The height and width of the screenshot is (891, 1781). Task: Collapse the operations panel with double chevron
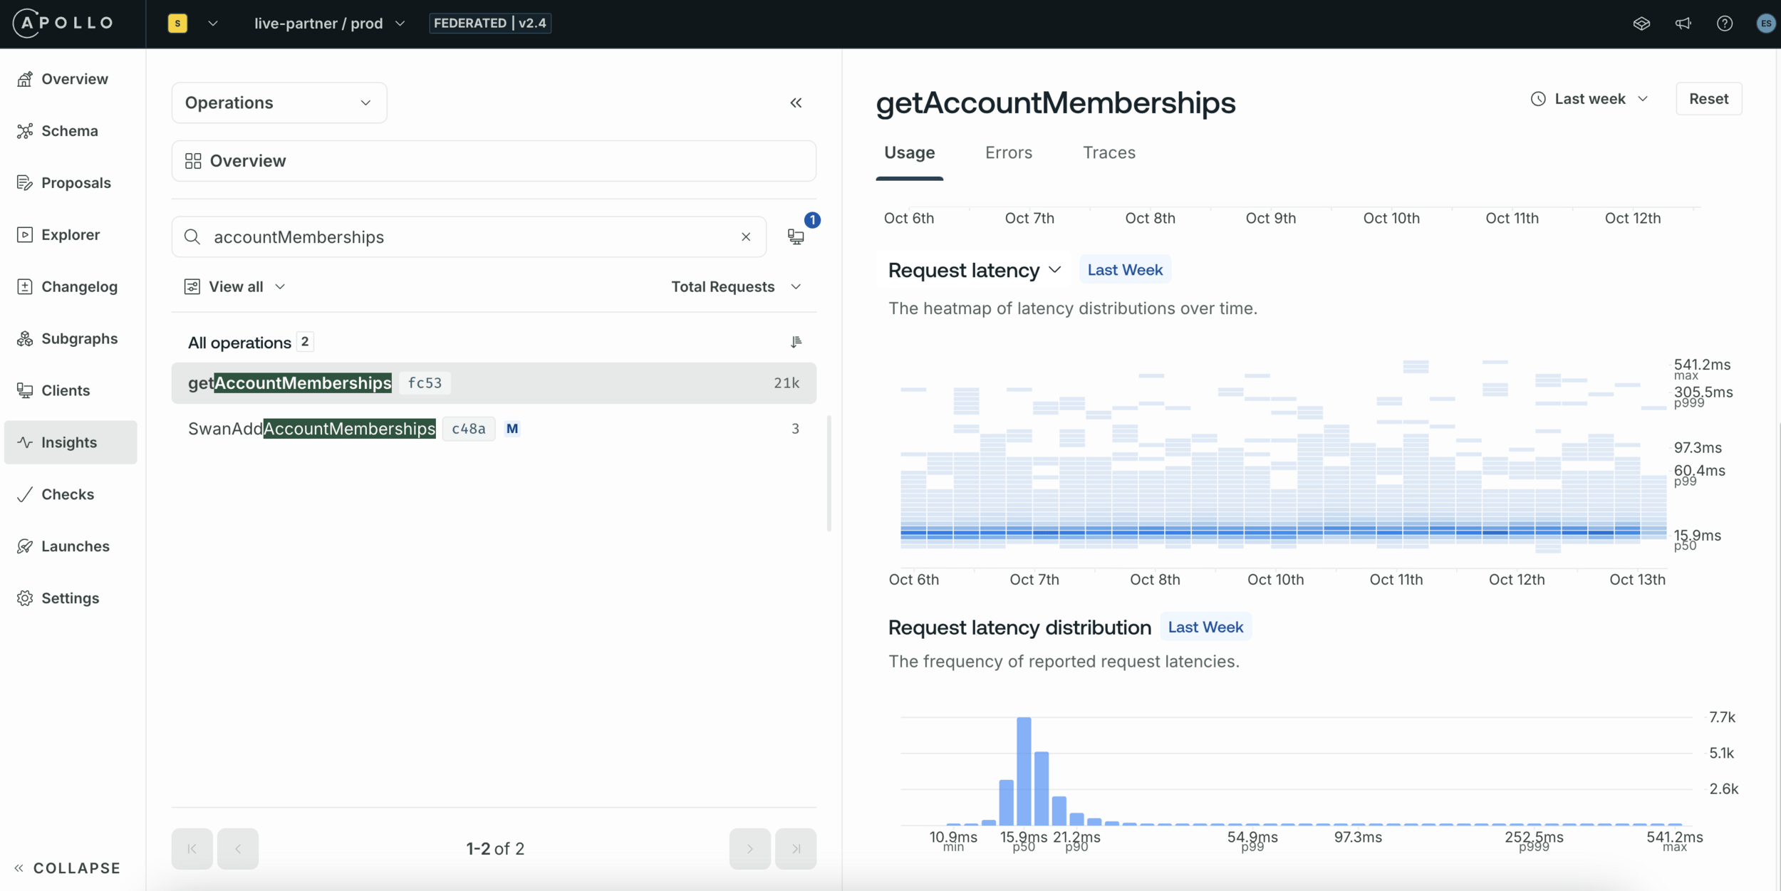point(796,103)
